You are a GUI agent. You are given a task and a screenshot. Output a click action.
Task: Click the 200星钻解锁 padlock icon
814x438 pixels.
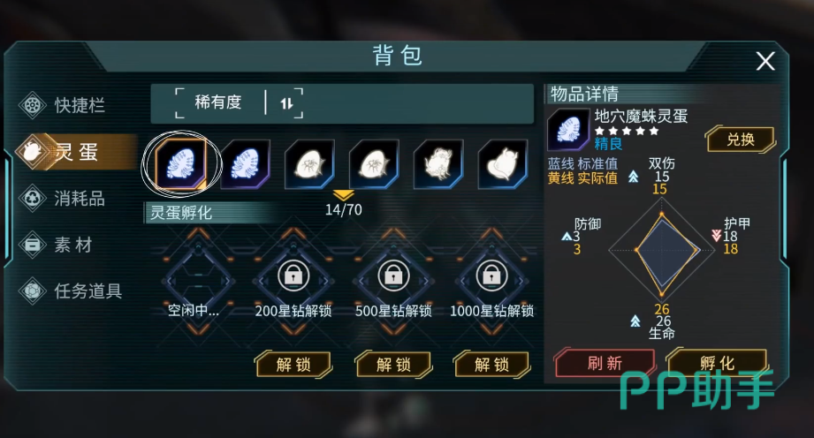point(293,276)
